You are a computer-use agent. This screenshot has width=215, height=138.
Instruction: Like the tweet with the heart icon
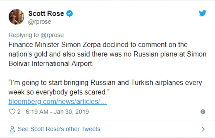[12, 112]
